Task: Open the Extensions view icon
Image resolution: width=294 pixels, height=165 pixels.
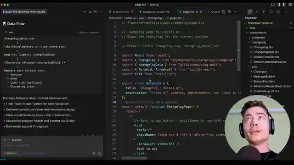Action: click(278, 12)
